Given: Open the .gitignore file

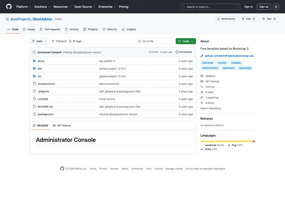Looking at the screenshot, I should [43, 92].
